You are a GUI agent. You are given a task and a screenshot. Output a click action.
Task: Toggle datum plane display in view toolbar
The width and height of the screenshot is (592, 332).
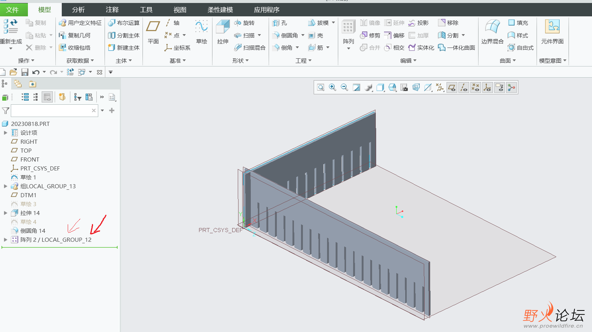coord(452,88)
